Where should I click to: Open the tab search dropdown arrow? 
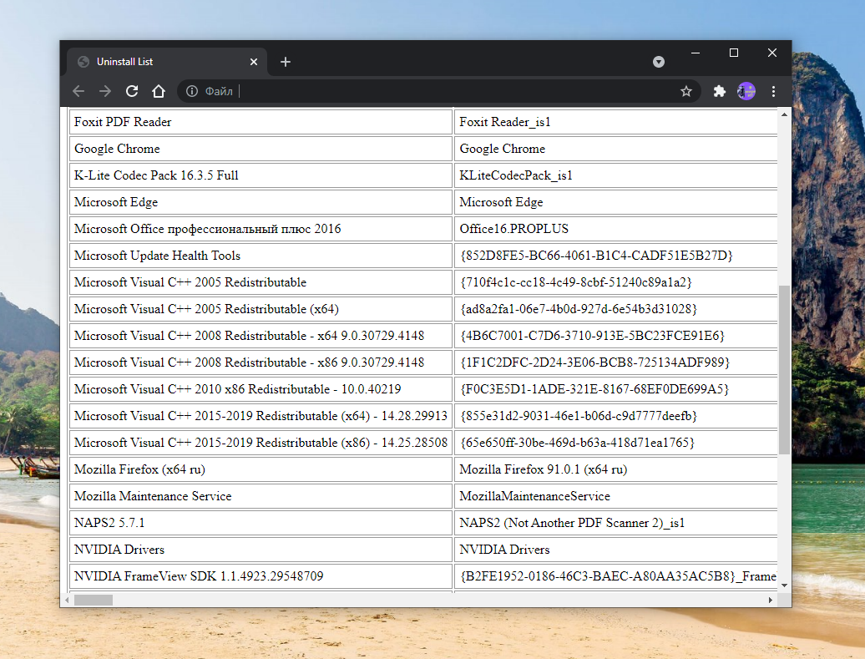[x=659, y=62]
